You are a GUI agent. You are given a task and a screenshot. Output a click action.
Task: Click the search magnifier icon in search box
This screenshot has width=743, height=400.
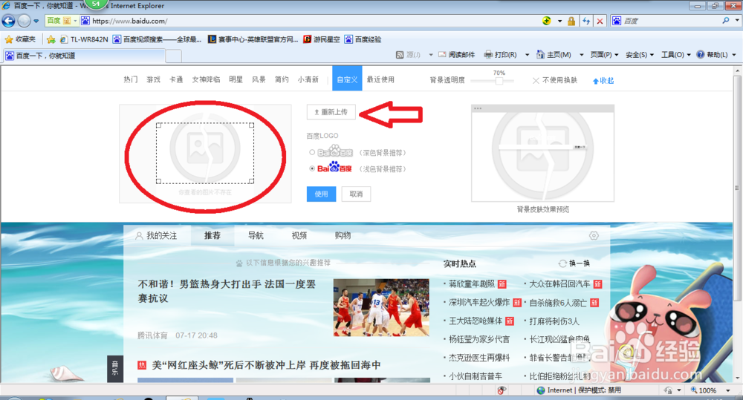(725, 21)
